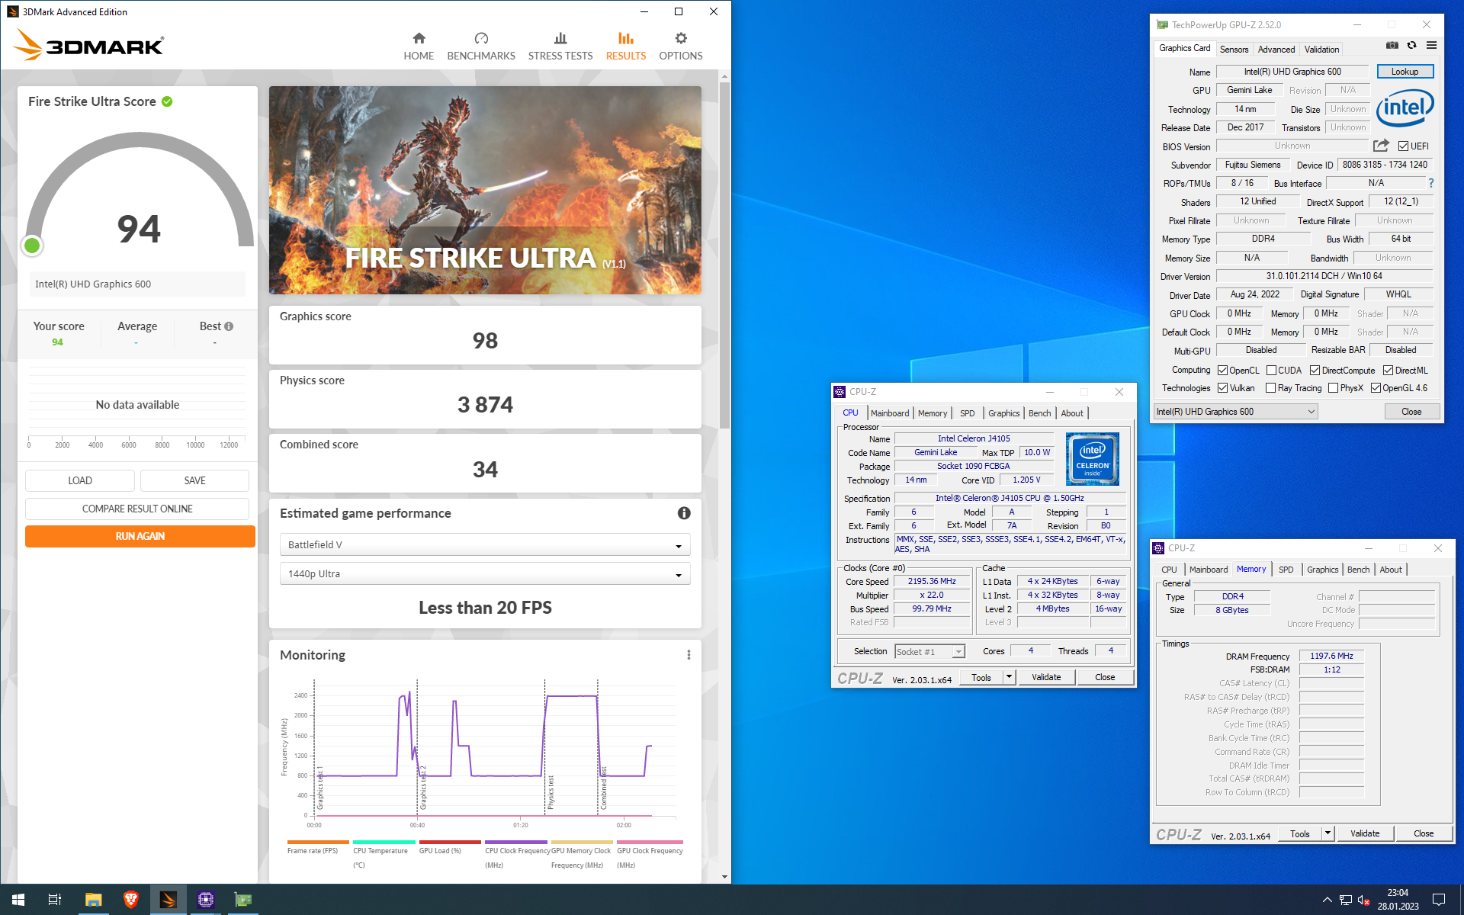Click COMPARE RESULT ONLINE
1464x915 pixels.
137,509
